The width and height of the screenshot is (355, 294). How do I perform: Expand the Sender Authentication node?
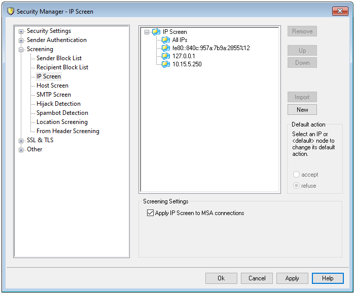(x=21, y=40)
